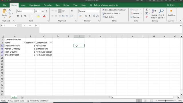This screenshot has height=103, width=183.
Task: Expand the formula bar
Action: 181,25
